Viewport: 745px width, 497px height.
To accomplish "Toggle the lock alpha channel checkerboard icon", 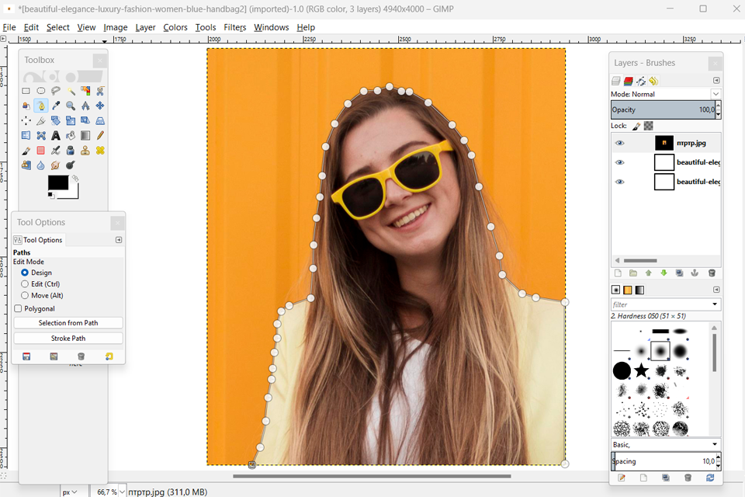I will 649,126.
